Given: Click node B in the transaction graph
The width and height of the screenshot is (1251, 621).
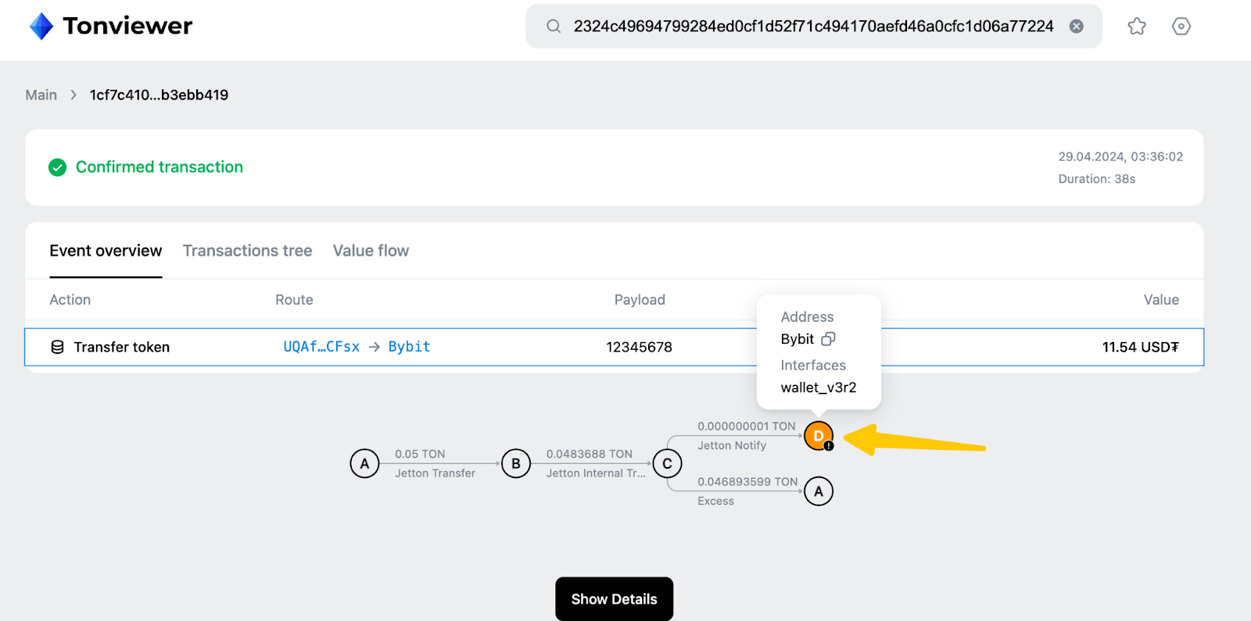Looking at the screenshot, I should coord(516,463).
